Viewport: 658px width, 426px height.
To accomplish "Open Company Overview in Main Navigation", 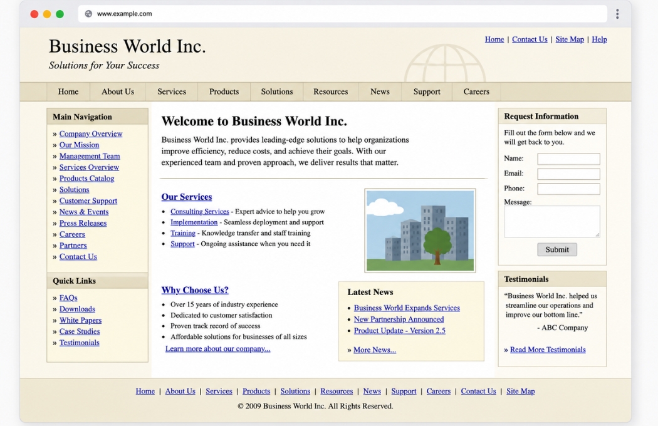I will [x=91, y=133].
